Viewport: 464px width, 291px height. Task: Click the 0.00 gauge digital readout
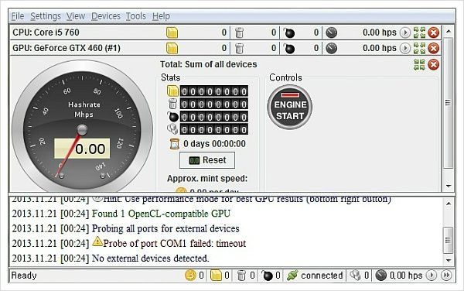coord(82,149)
